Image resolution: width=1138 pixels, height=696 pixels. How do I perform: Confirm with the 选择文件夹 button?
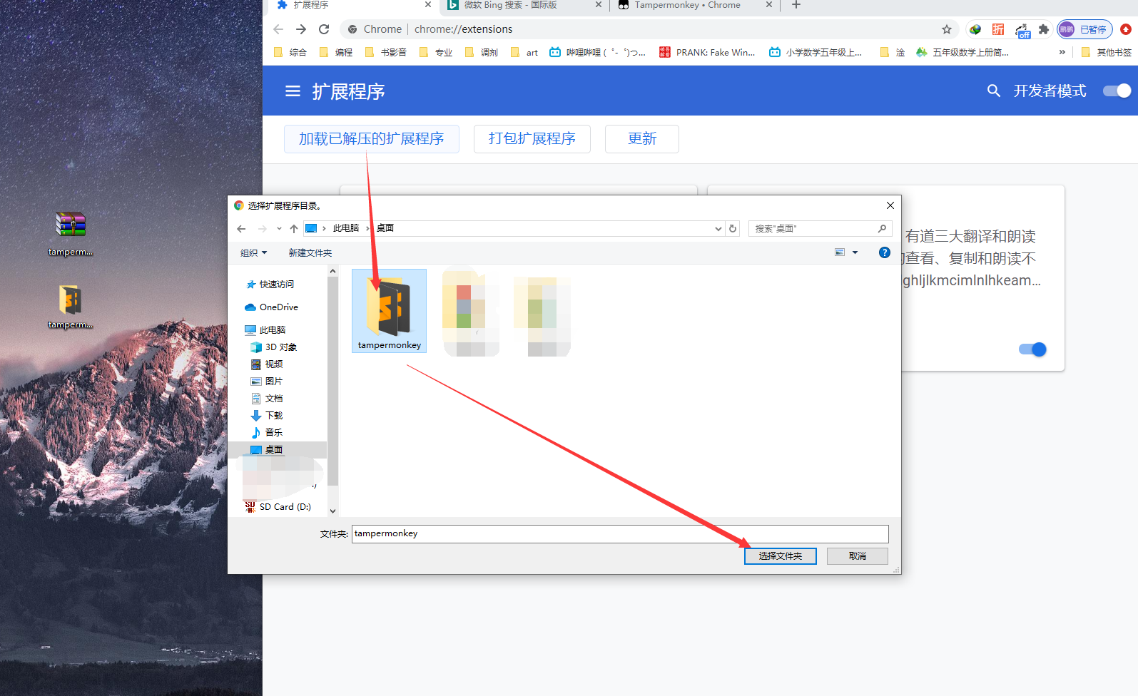(x=781, y=556)
